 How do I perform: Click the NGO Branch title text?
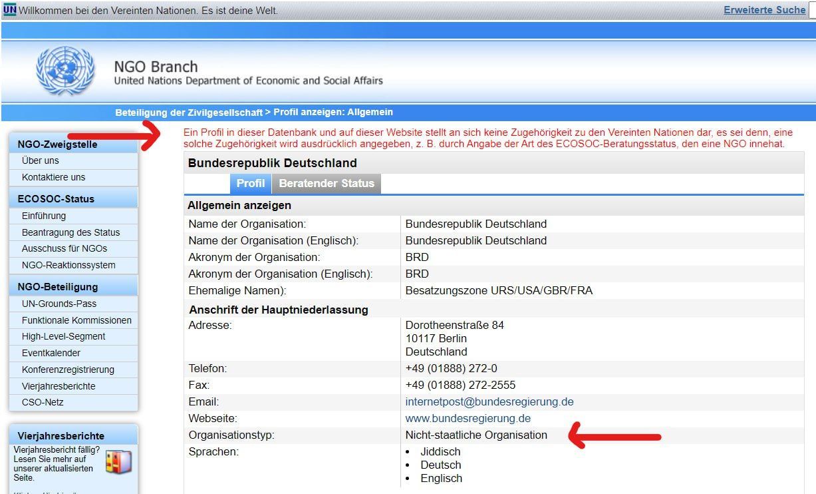[x=156, y=67]
